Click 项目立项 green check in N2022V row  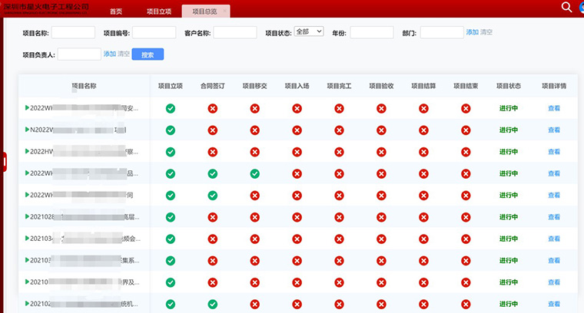click(x=171, y=130)
